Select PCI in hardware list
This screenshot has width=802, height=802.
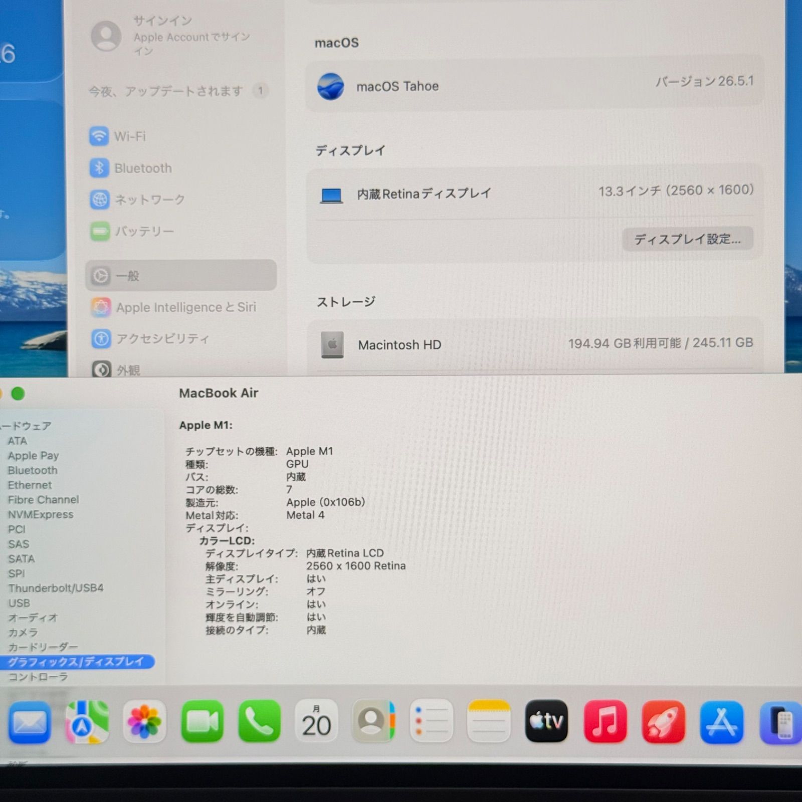(17, 529)
